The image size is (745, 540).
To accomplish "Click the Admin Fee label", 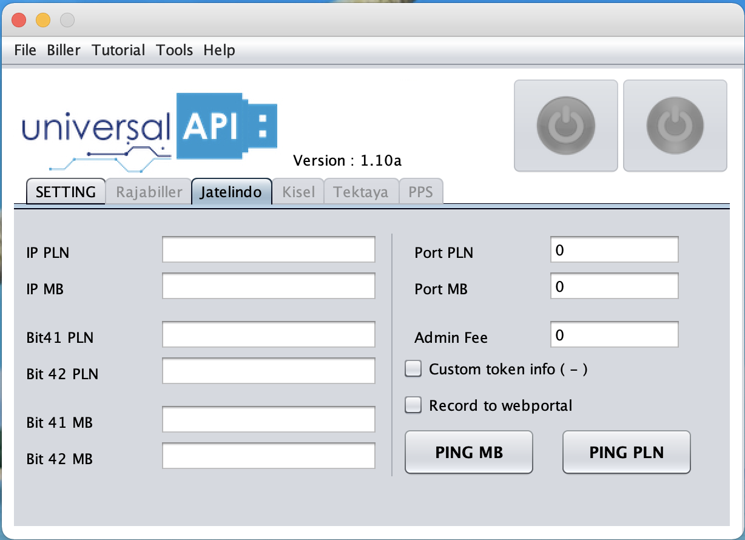I will click(451, 338).
